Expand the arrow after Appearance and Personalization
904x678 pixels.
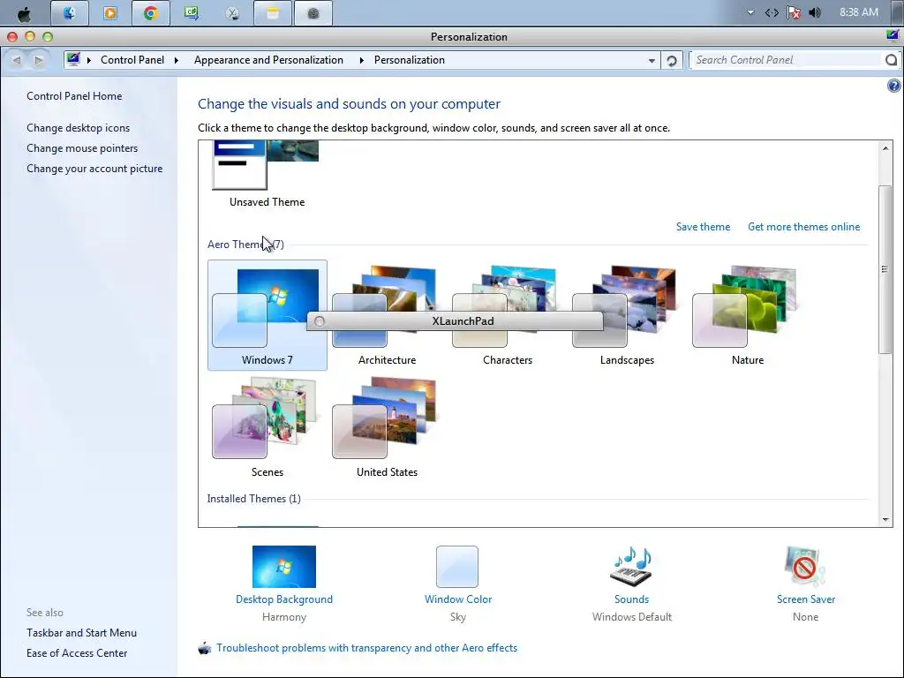pyautogui.click(x=361, y=60)
